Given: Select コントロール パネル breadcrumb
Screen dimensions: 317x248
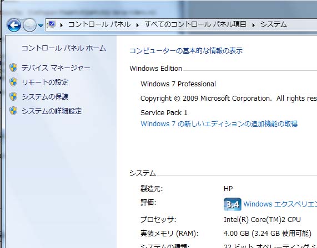Looking at the screenshot, I should click(99, 24).
